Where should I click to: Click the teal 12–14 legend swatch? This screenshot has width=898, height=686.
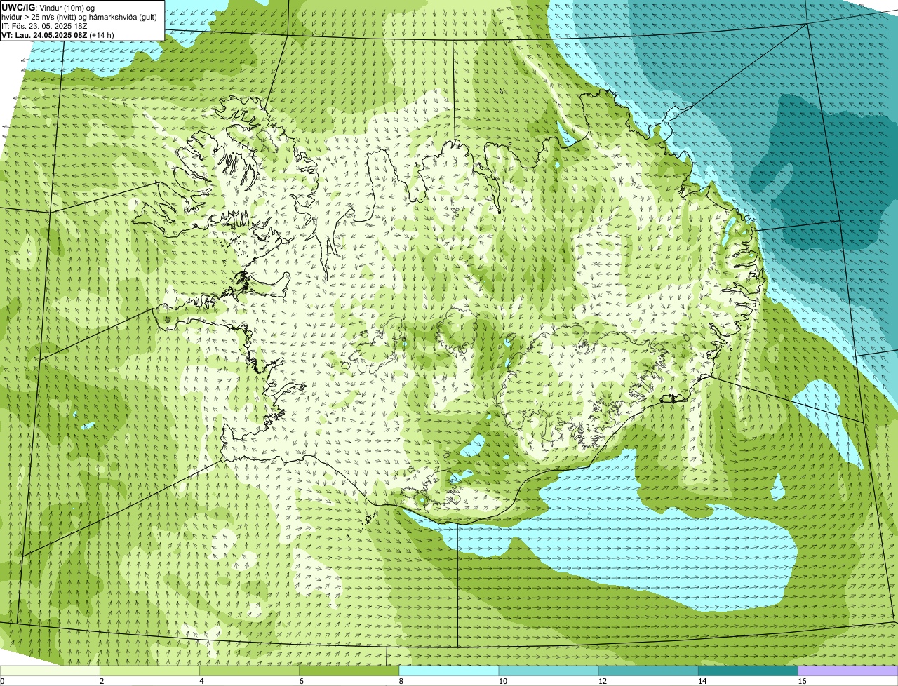point(648,671)
